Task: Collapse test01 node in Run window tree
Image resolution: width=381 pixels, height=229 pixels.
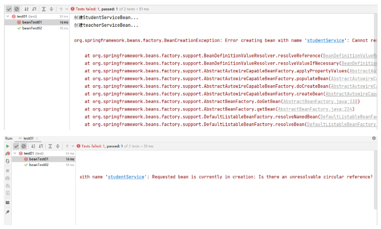Action: (x=15, y=153)
